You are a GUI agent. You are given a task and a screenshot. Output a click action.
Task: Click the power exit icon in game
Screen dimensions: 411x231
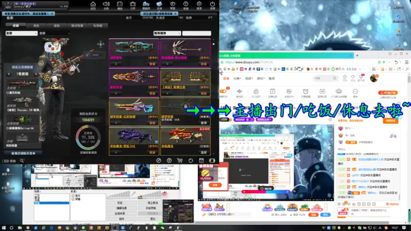tap(212, 5)
